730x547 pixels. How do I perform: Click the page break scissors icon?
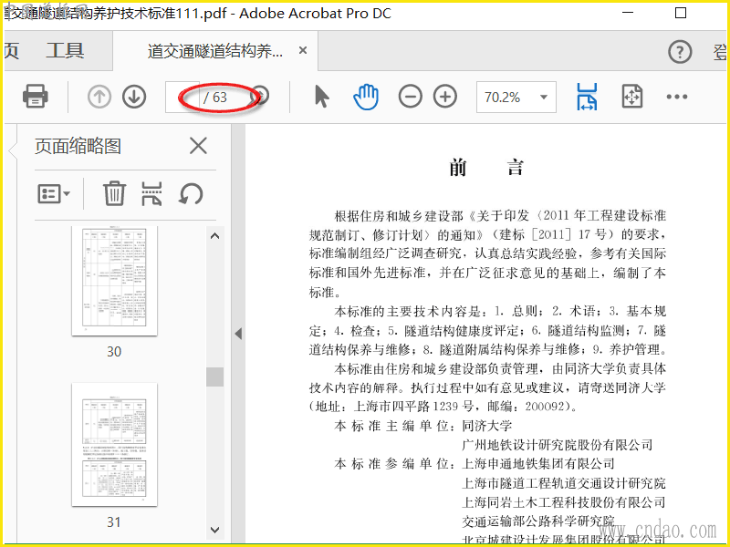(151, 193)
